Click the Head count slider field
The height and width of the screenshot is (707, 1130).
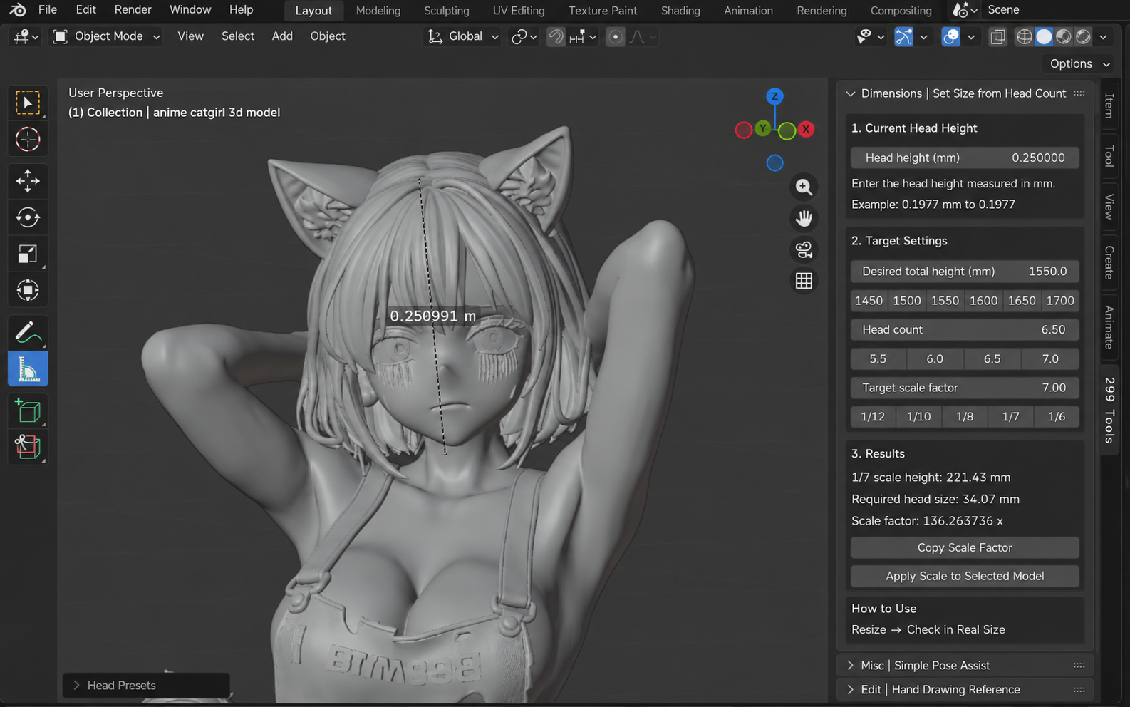pyautogui.click(x=965, y=329)
